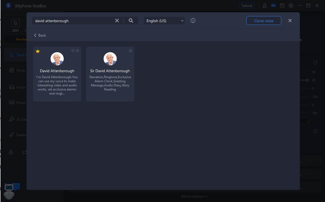The image size is (325, 202).
Task: Go Back to the voice list
Action: 40,35
